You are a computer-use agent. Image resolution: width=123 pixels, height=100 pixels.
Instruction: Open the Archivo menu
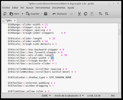pos(6,8)
